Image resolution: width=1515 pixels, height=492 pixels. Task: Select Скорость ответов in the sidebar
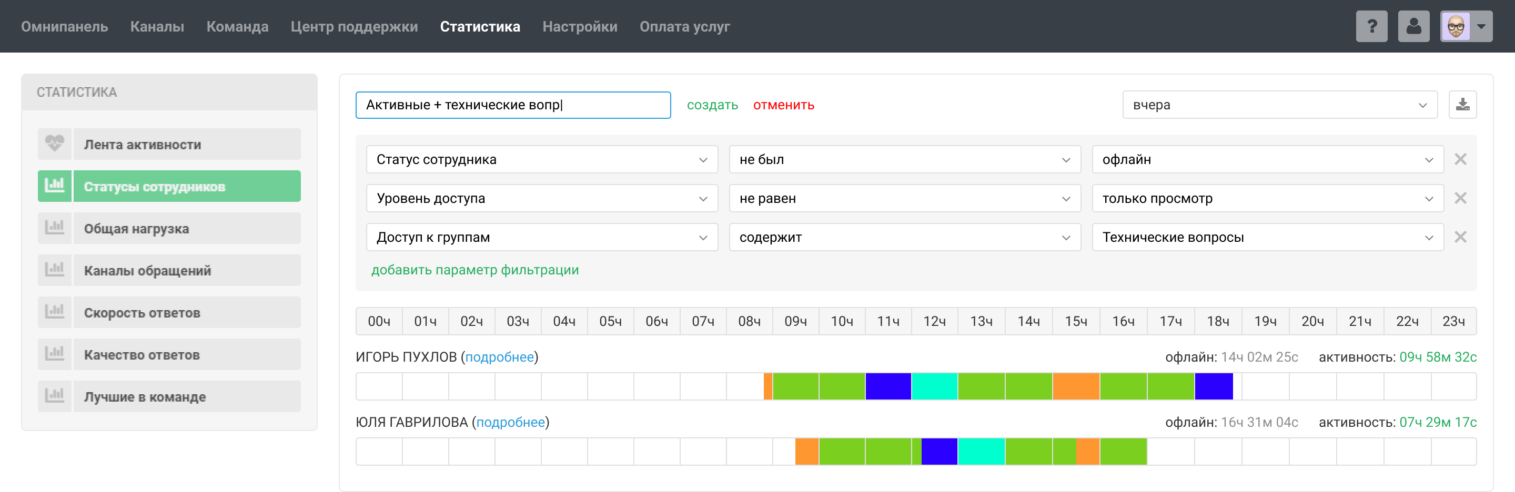tap(169, 313)
